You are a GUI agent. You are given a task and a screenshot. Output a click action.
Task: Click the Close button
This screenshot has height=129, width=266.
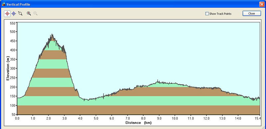[x=252, y=14]
